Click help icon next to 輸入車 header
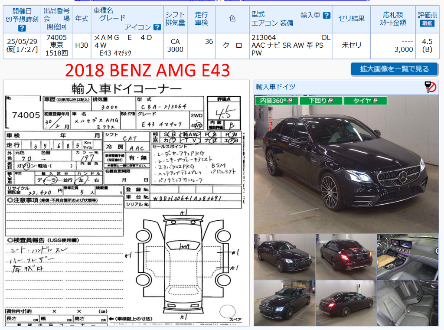 tap(326, 15)
